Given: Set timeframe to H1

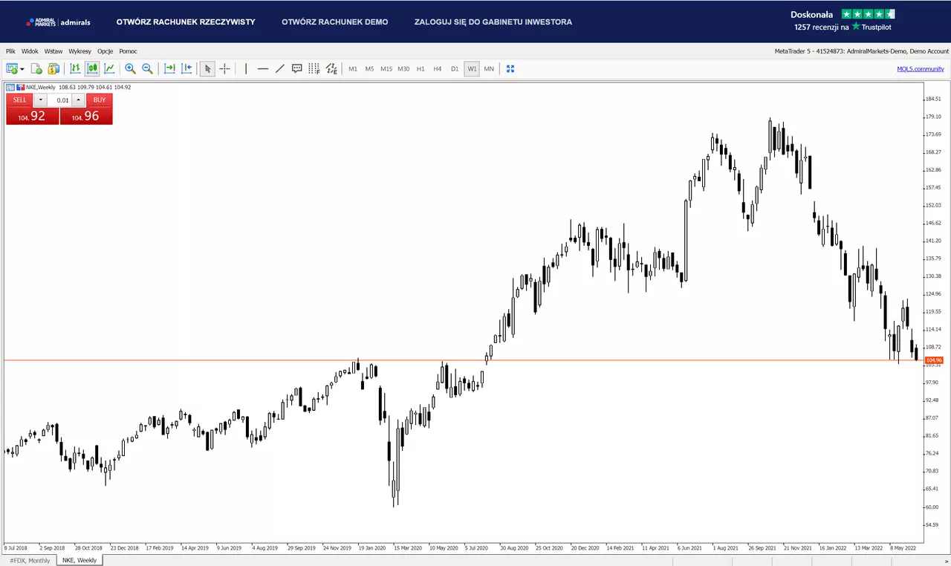Looking at the screenshot, I should (x=421, y=69).
